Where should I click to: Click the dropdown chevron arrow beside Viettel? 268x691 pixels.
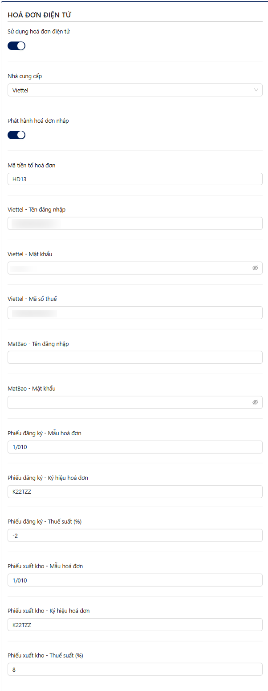tap(256, 90)
